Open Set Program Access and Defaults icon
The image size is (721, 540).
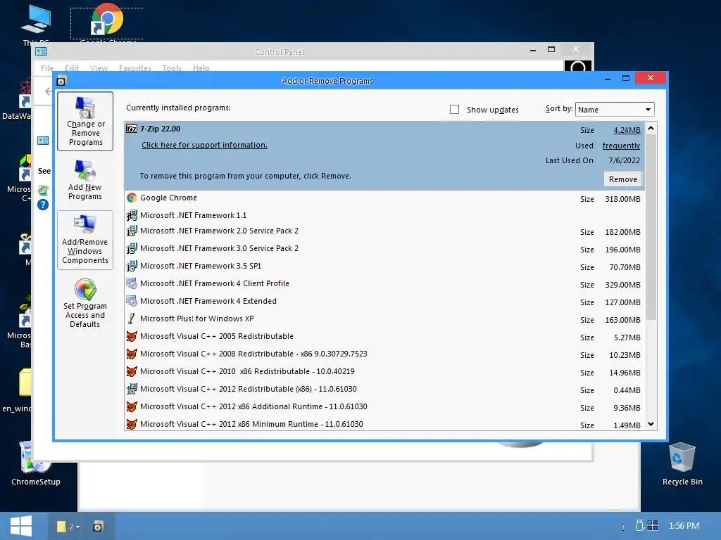tap(85, 304)
